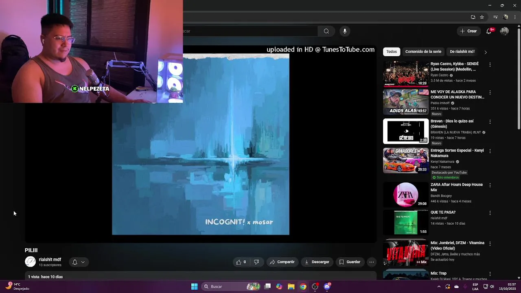This screenshot has width=521, height=293.
Task: Open Windows Start menu
Action: point(195,286)
